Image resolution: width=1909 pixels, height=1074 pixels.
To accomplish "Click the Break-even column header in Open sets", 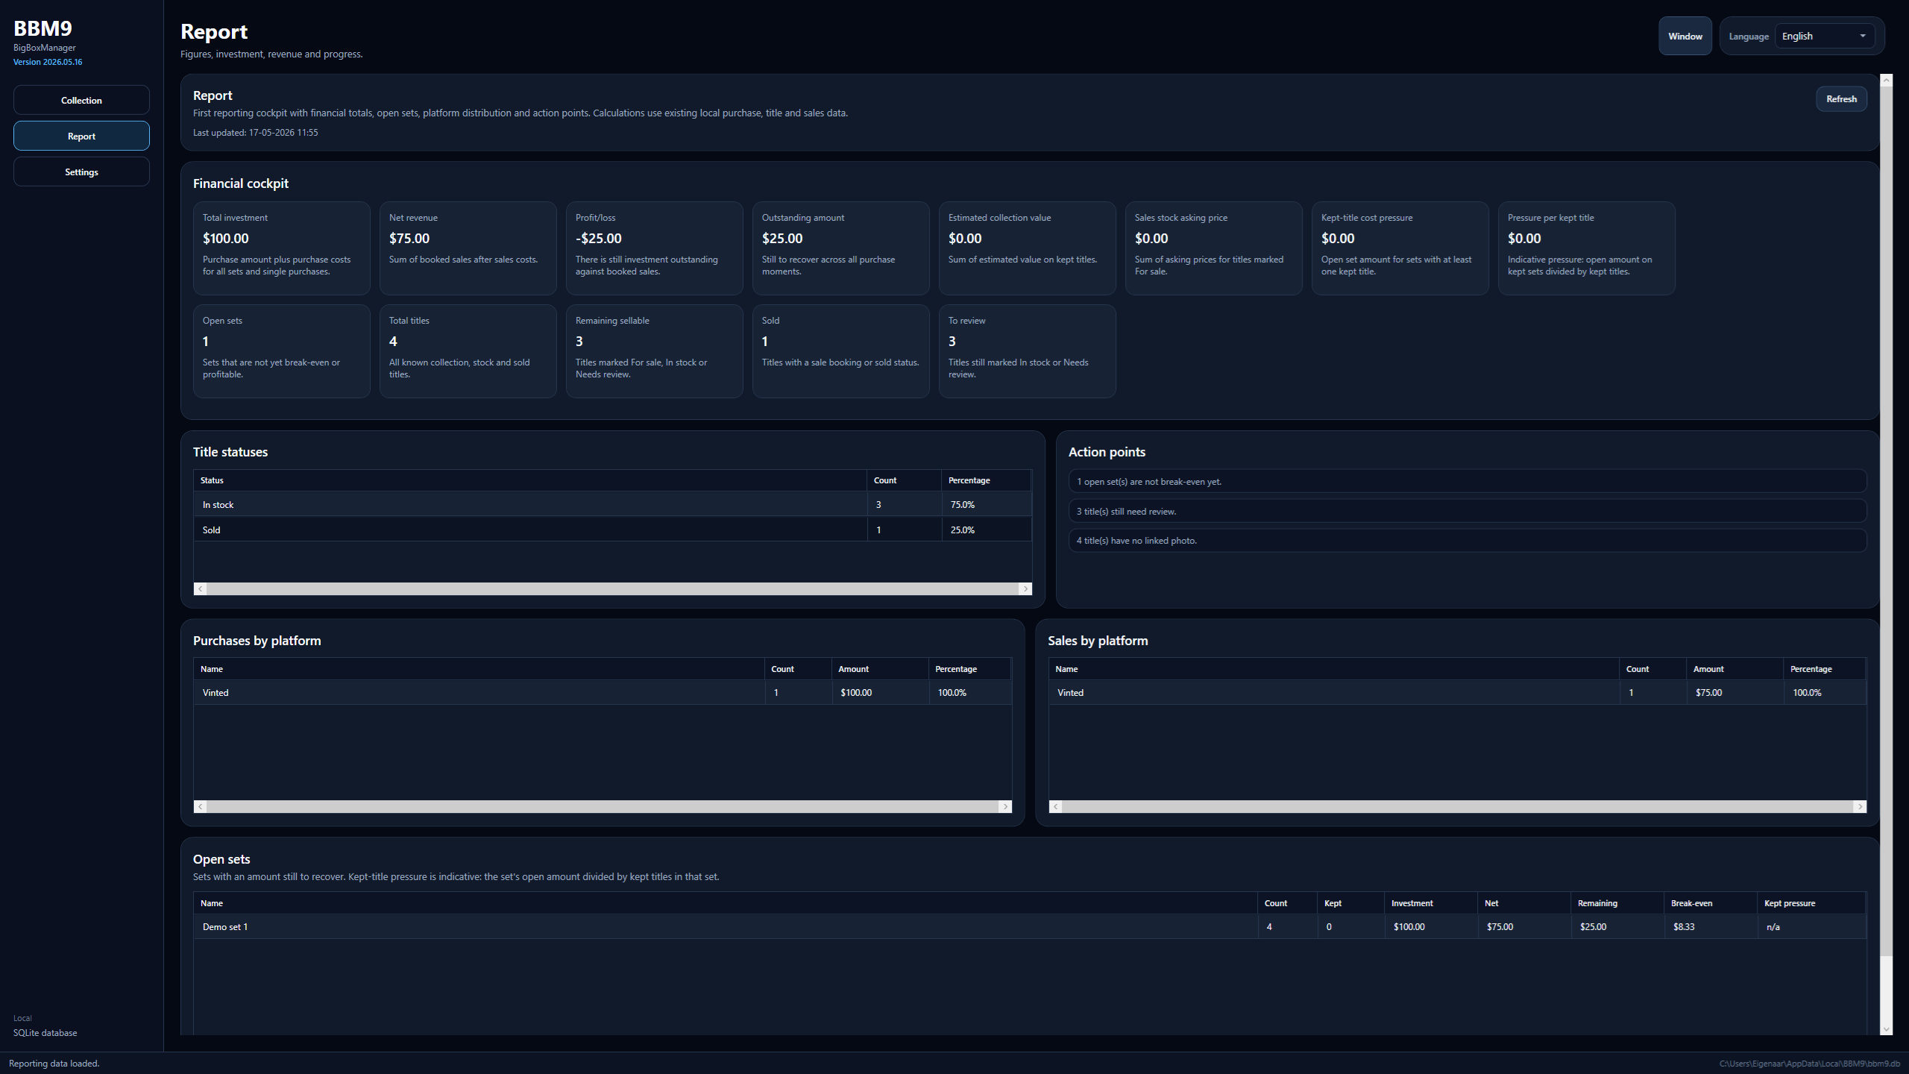I will tap(1711, 903).
